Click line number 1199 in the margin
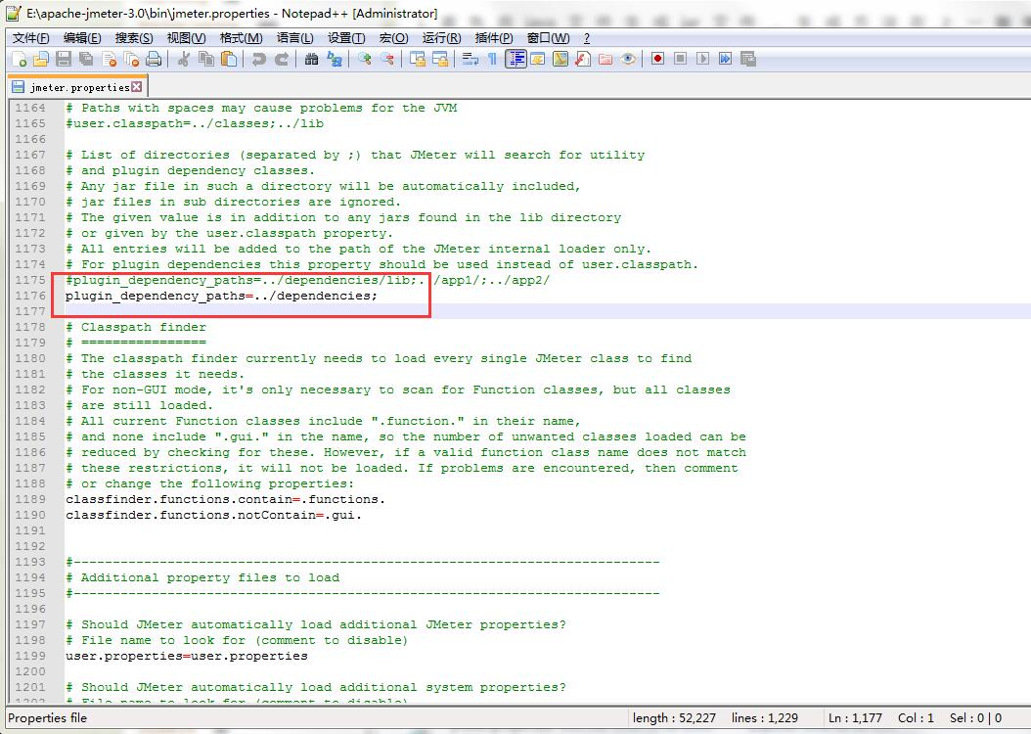The image size is (1031, 734). point(30,656)
